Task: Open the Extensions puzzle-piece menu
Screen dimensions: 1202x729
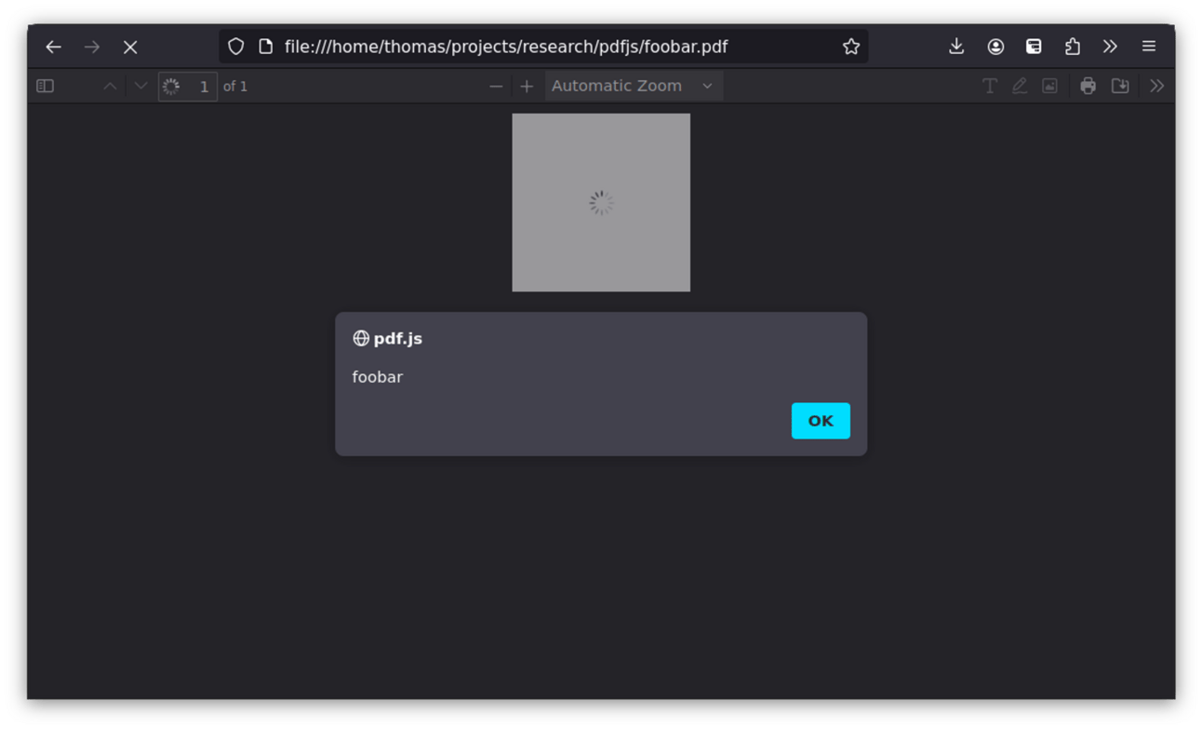Action: (x=1073, y=47)
